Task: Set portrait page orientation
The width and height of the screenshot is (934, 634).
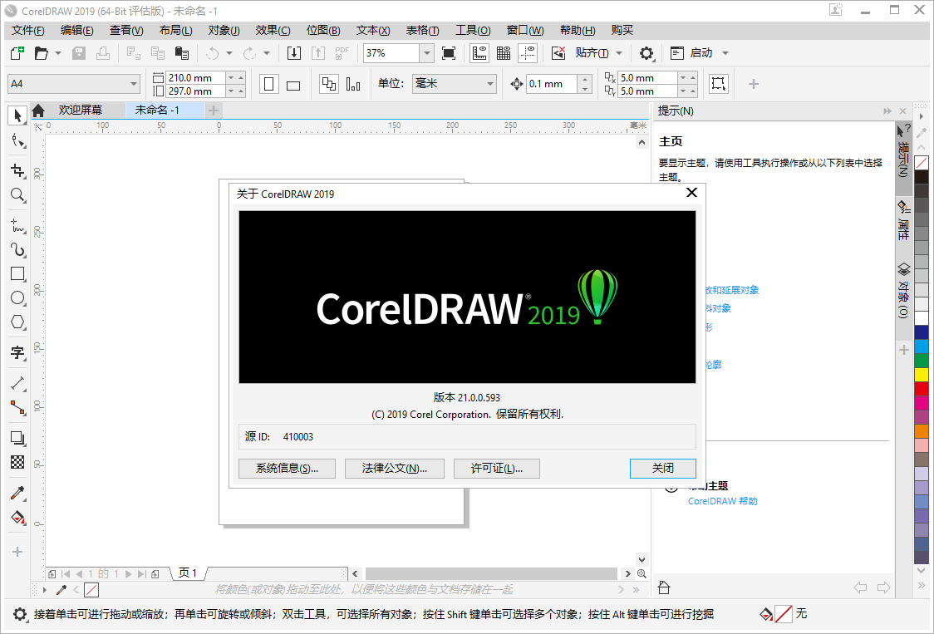Action: coord(268,84)
